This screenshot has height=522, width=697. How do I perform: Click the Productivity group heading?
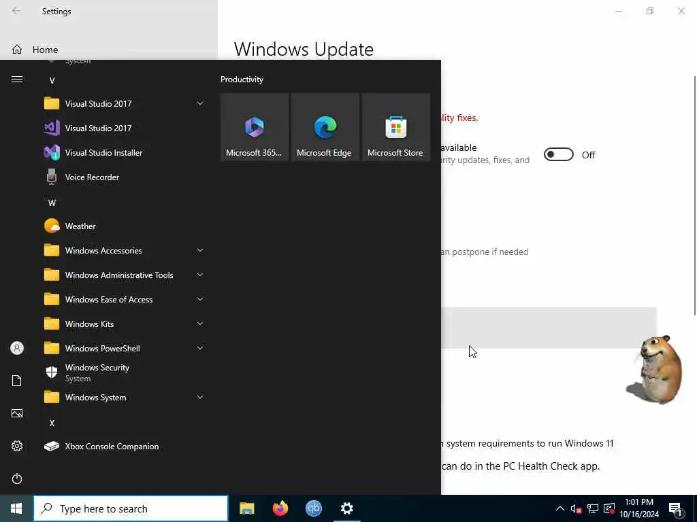[x=242, y=80]
